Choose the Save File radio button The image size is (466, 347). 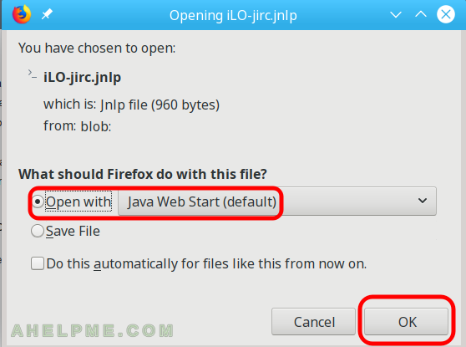[38, 231]
